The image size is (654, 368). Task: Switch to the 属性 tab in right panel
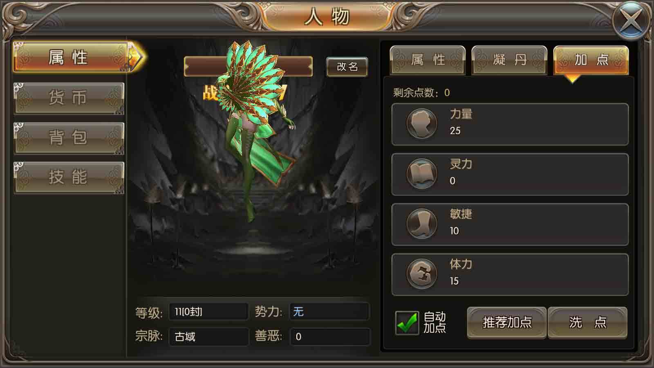coord(428,60)
